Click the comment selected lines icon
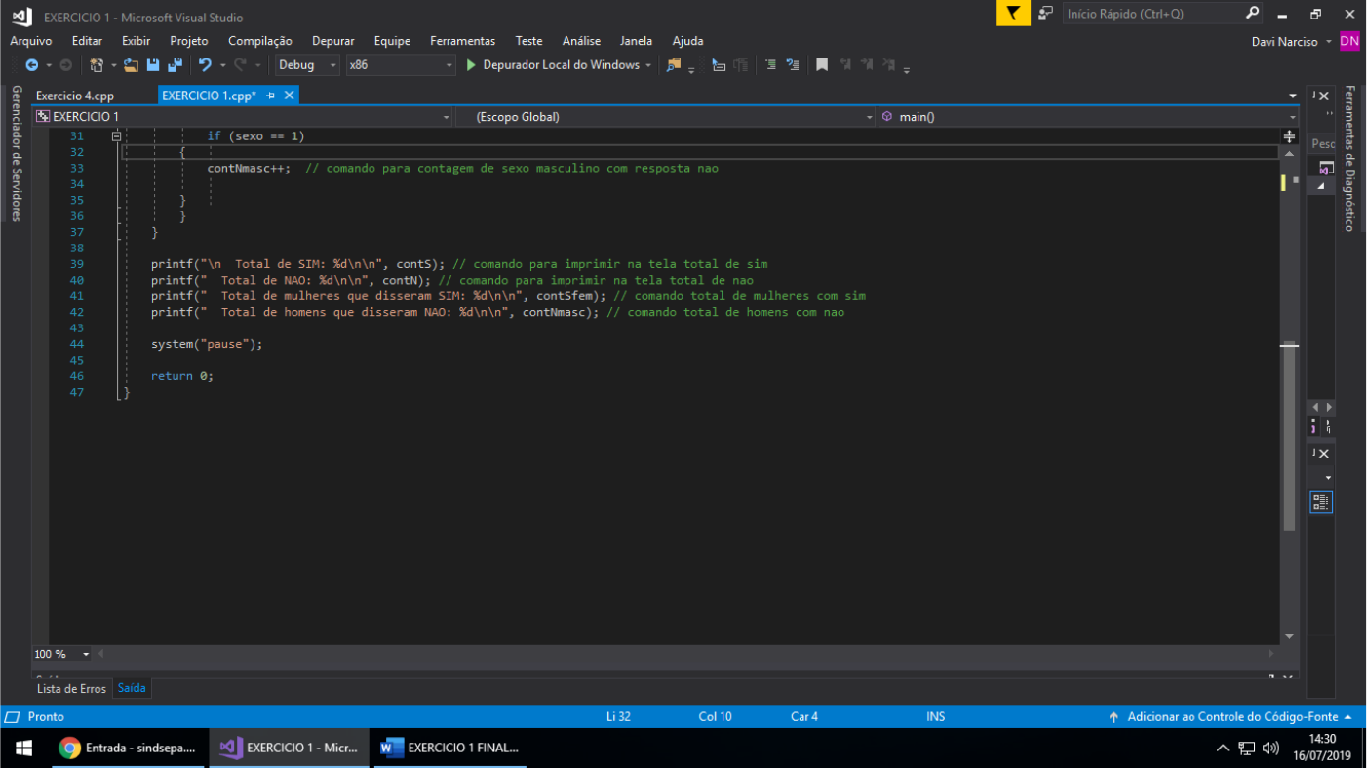 click(770, 65)
